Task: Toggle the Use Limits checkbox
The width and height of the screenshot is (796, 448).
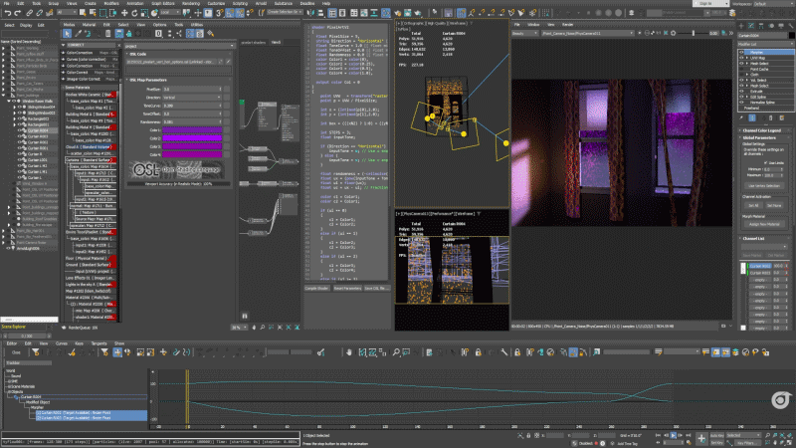Action: point(765,163)
